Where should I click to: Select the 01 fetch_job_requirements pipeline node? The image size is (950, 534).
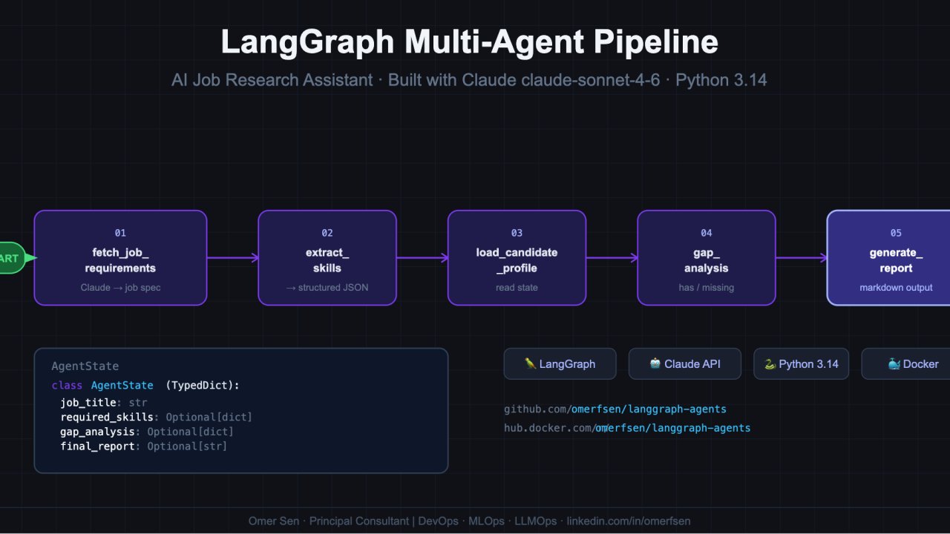point(120,258)
